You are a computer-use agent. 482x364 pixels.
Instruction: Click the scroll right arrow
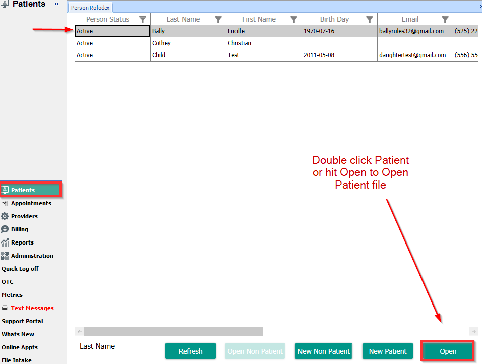pos(474,331)
